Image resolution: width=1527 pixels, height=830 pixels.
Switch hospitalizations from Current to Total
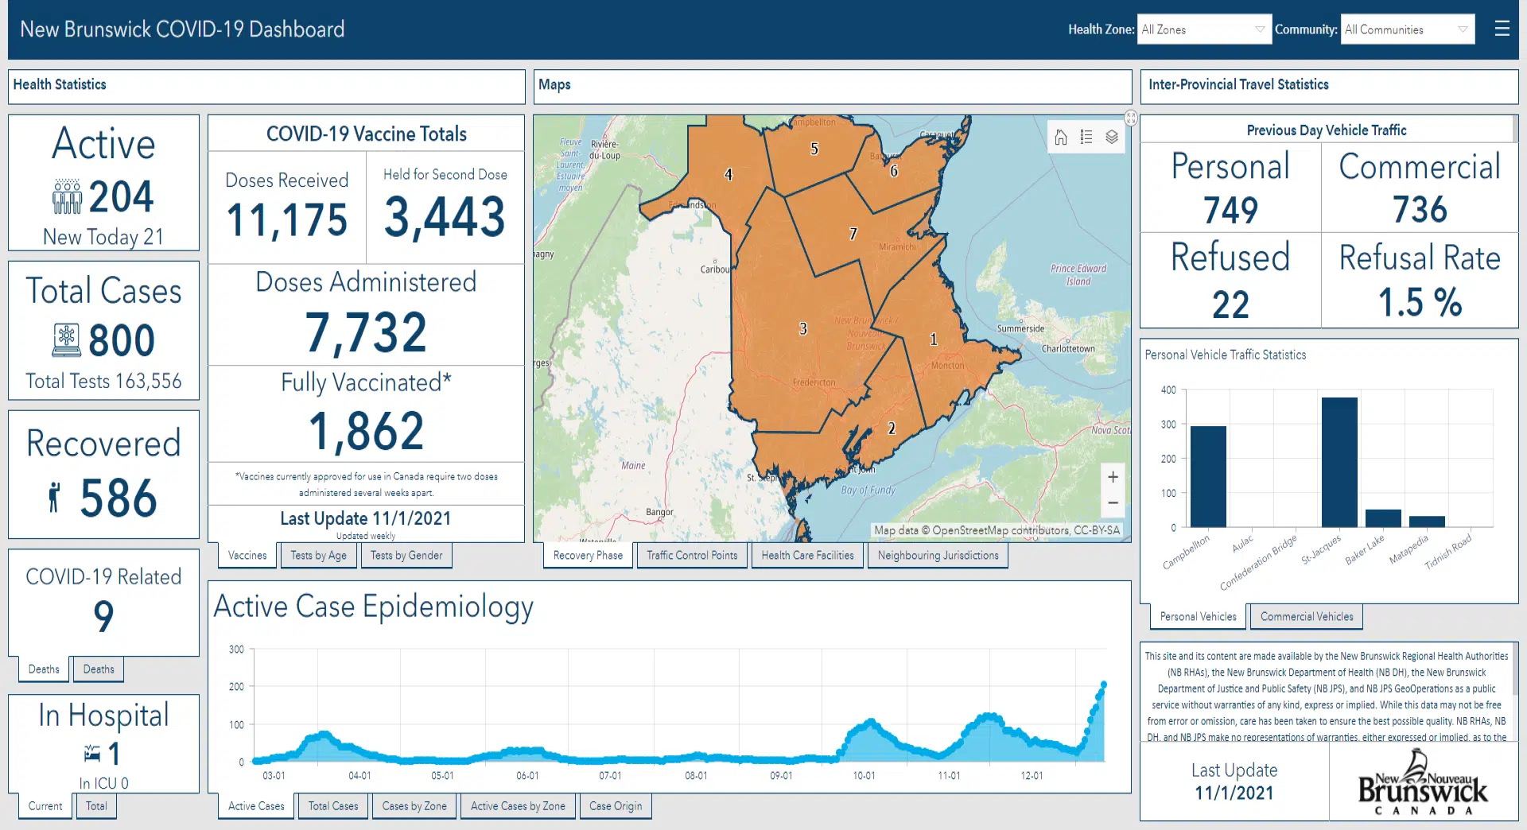pyautogui.click(x=96, y=806)
